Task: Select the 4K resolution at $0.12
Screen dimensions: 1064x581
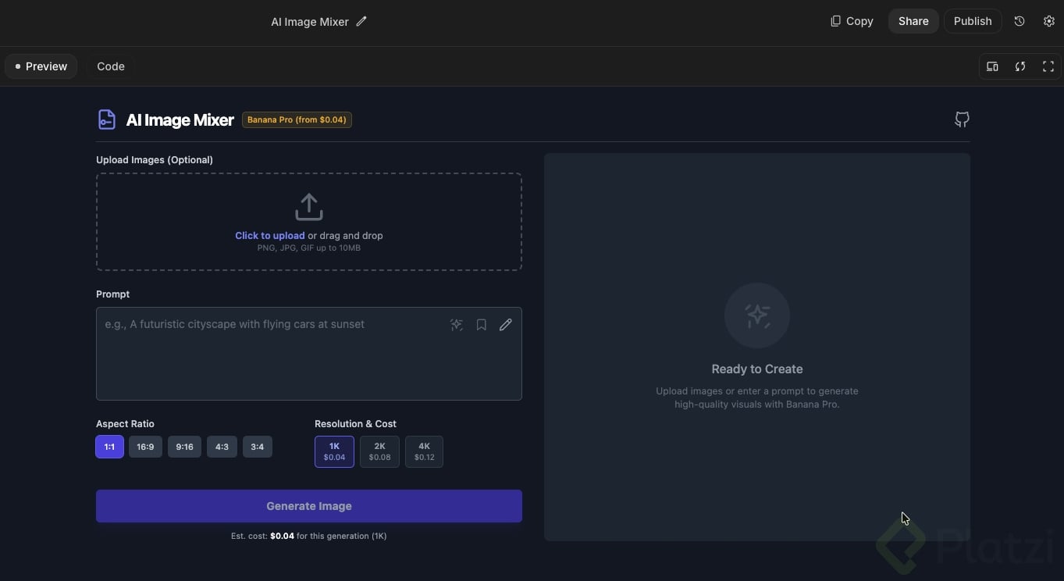Action: 424,451
